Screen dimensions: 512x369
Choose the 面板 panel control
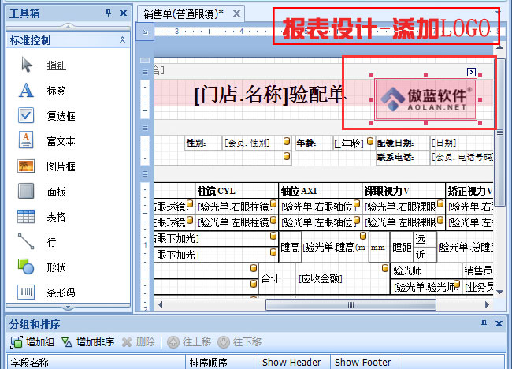pyautogui.click(x=55, y=192)
